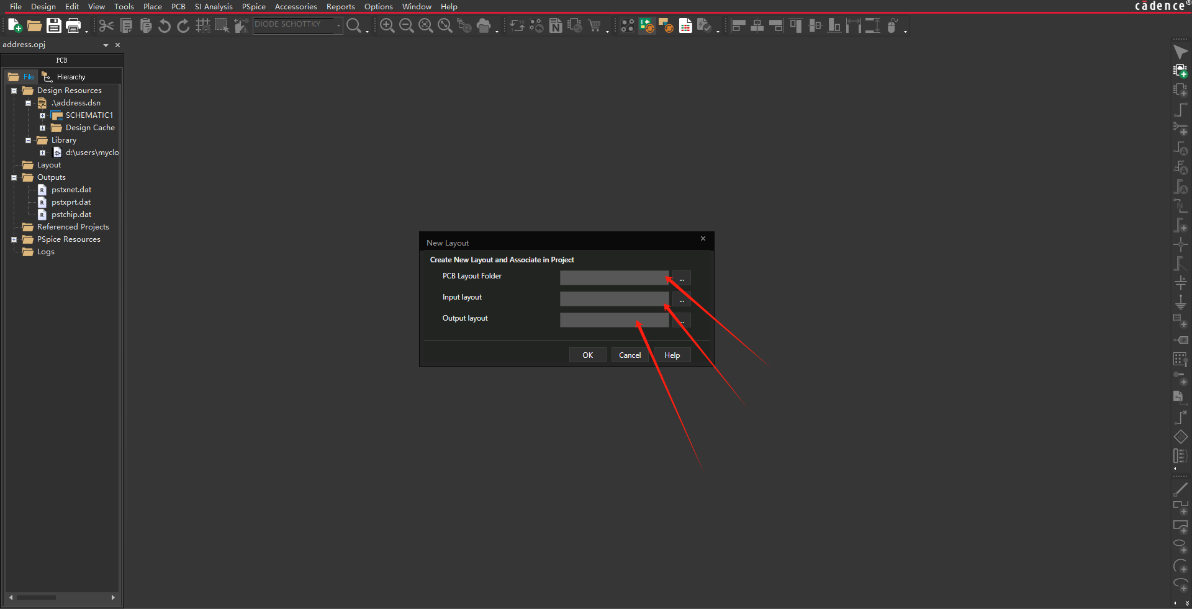This screenshot has width=1192, height=609.
Task: Select the Place Wire tool in right toolbar
Action: (x=1180, y=110)
